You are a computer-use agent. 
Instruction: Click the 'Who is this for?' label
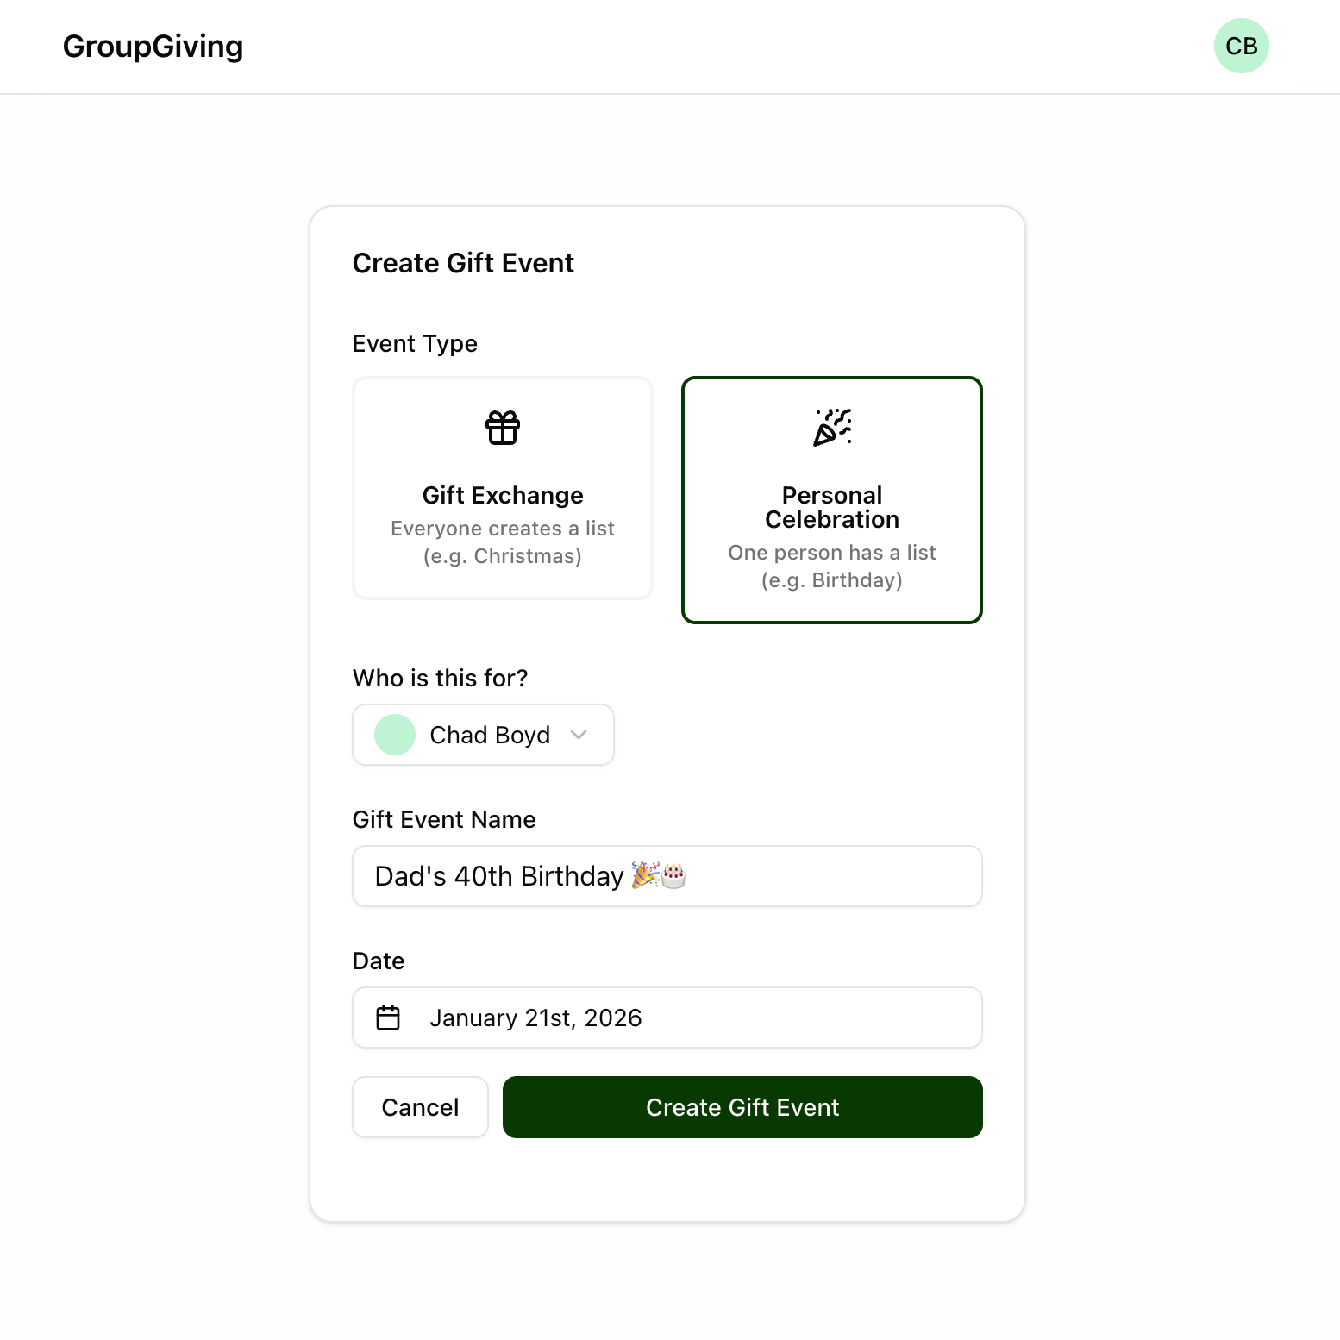click(x=440, y=679)
